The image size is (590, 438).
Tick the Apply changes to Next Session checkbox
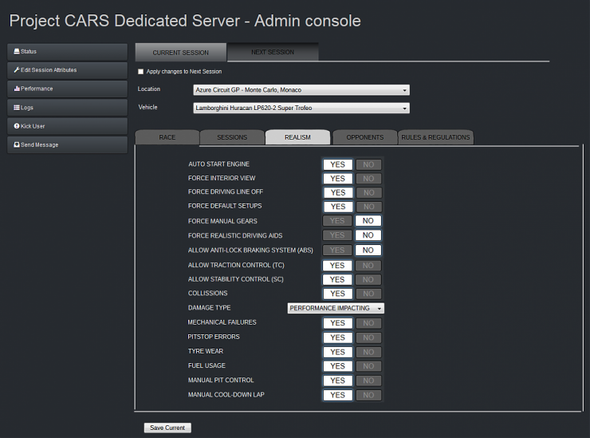coord(141,72)
